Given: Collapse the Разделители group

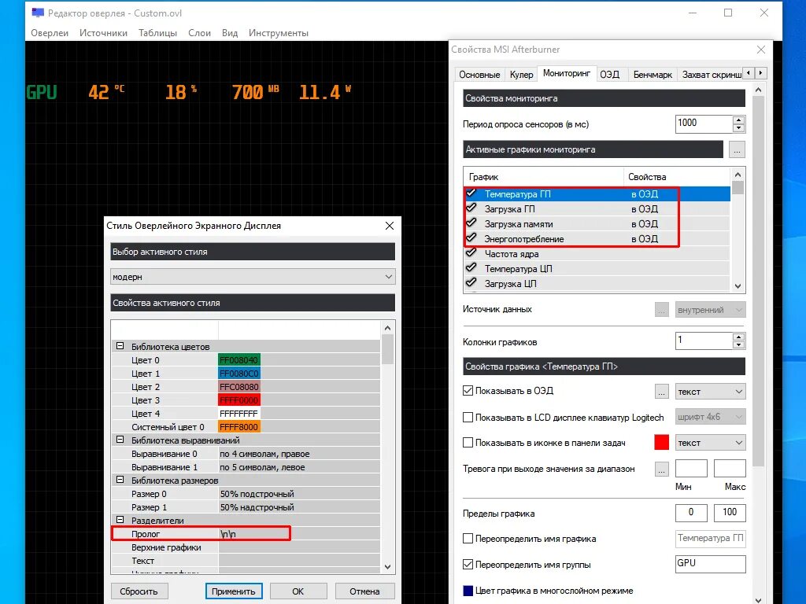Looking at the screenshot, I should point(120,520).
